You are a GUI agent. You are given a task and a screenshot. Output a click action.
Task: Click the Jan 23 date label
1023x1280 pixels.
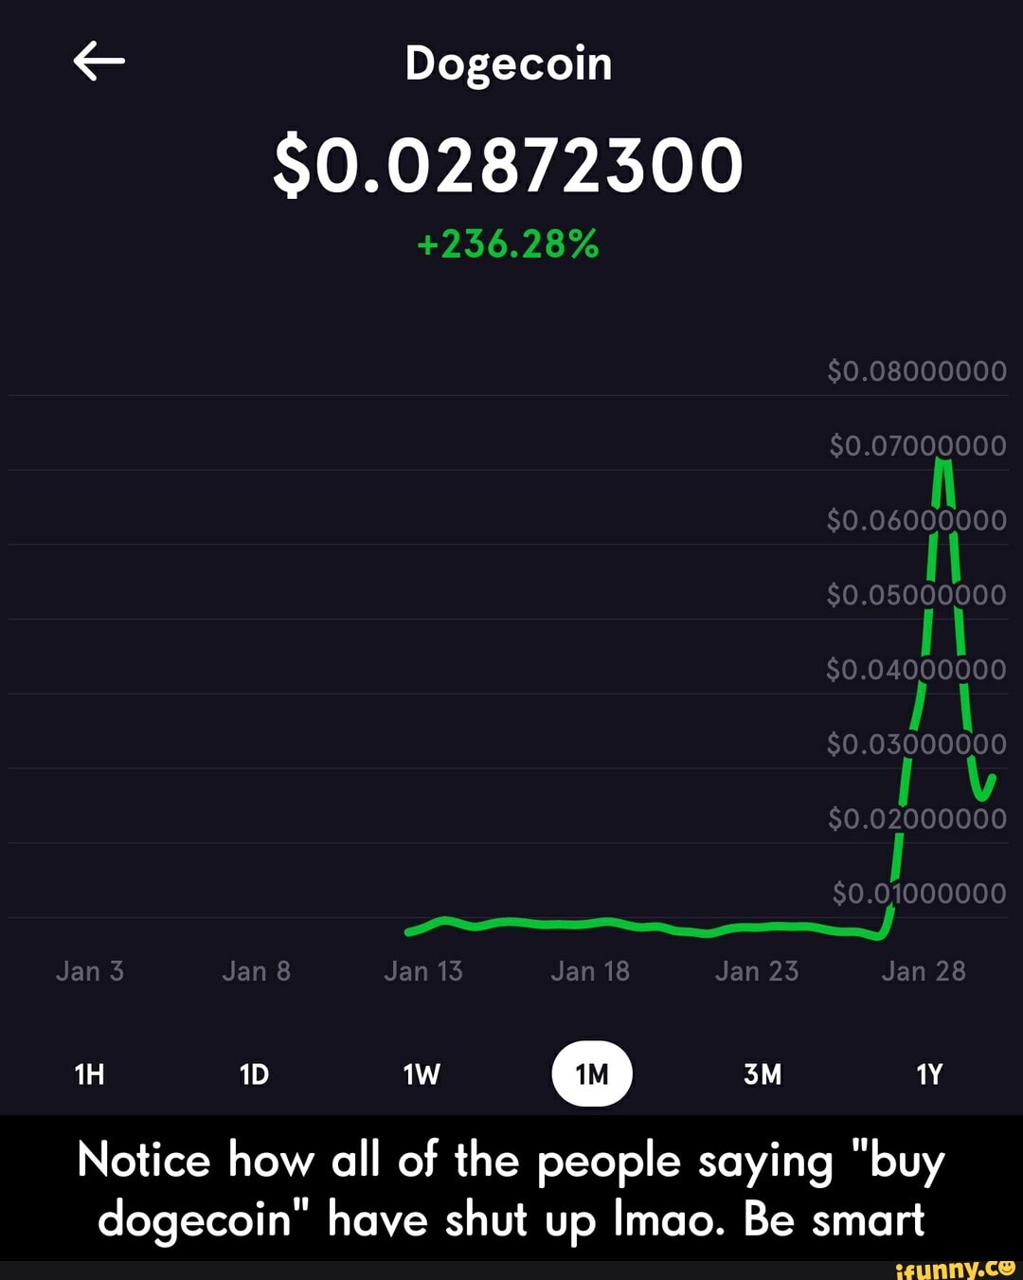pos(757,971)
